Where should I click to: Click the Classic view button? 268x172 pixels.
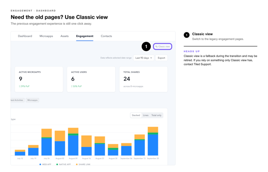[162, 47]
